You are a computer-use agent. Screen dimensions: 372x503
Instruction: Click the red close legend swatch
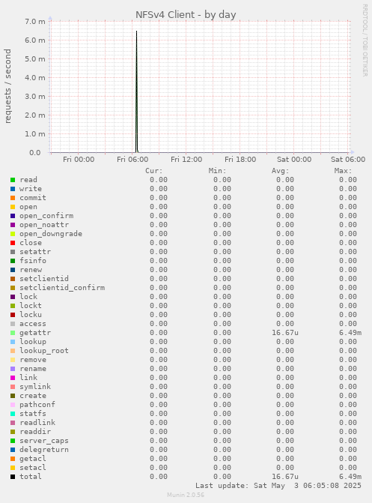click(13, 243)
